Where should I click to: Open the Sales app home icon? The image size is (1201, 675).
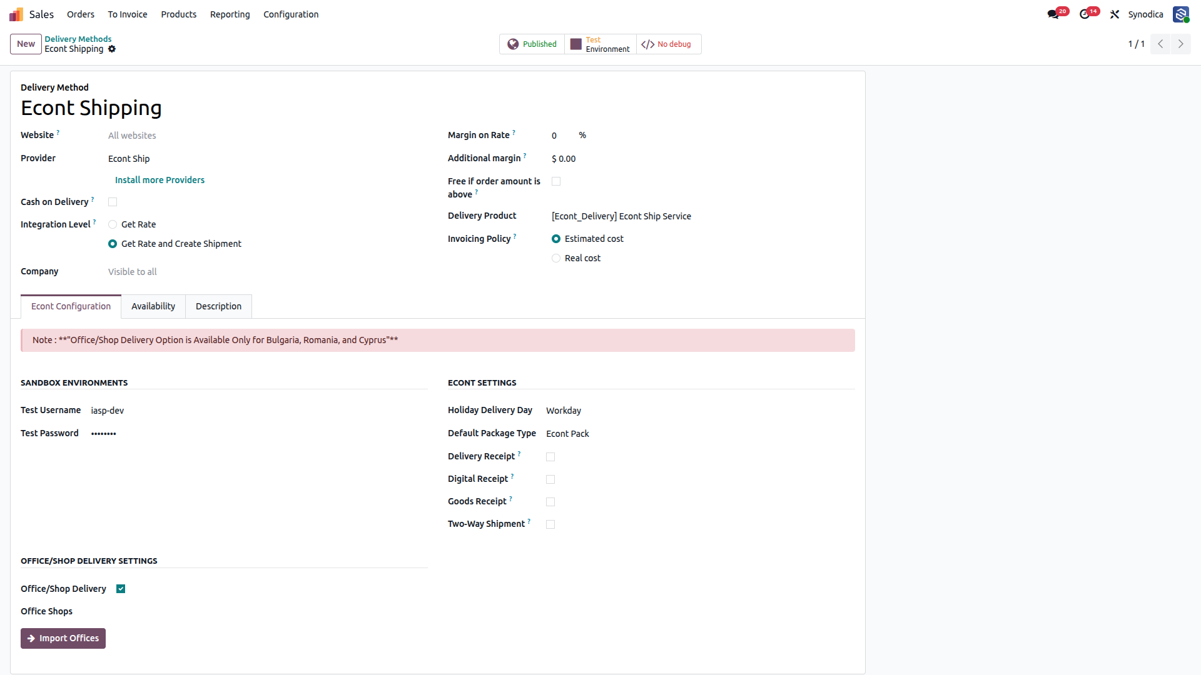pos(16,14)
